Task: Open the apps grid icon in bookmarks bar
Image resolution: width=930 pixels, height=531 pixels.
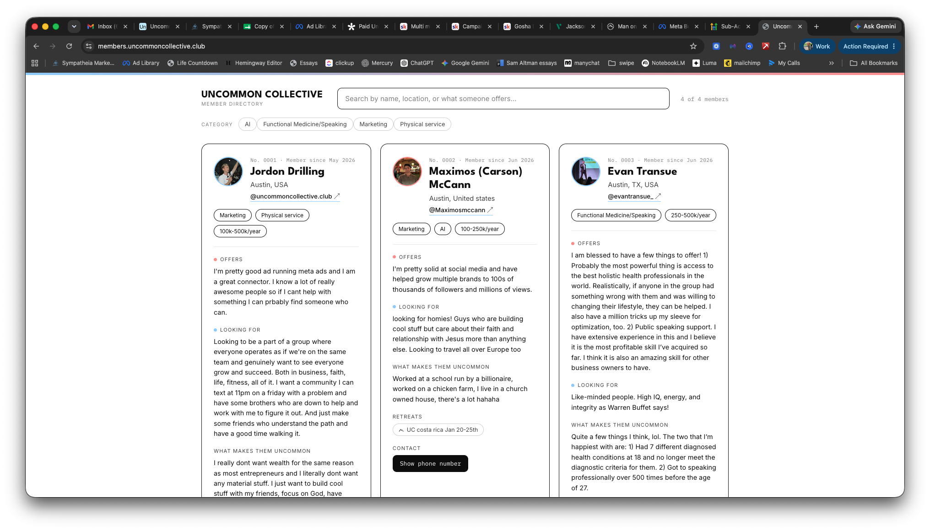Action: (35, 63)
